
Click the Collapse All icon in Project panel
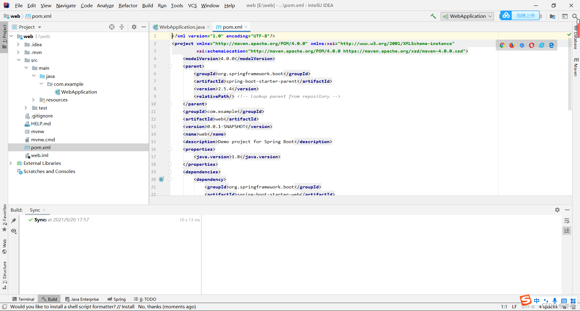tap(122, 27)
